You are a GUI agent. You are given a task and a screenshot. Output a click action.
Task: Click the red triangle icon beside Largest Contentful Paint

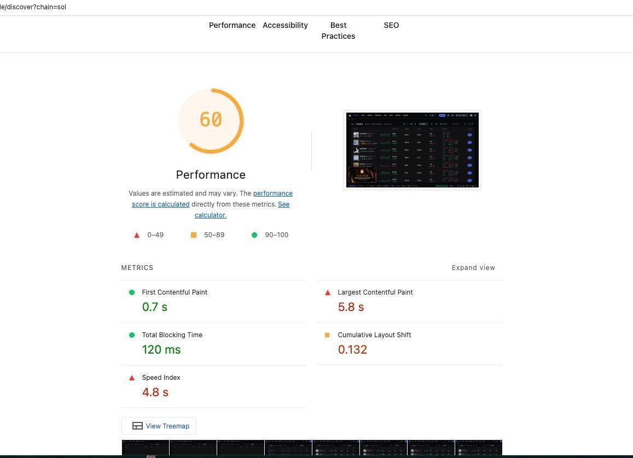[327, 292]
